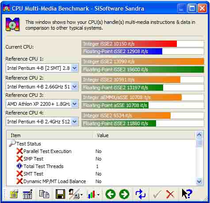Close the CPU Multi-Media Benchmark window
The height and width of the screenshot is (203, 210).
click(x=202, y=8)
